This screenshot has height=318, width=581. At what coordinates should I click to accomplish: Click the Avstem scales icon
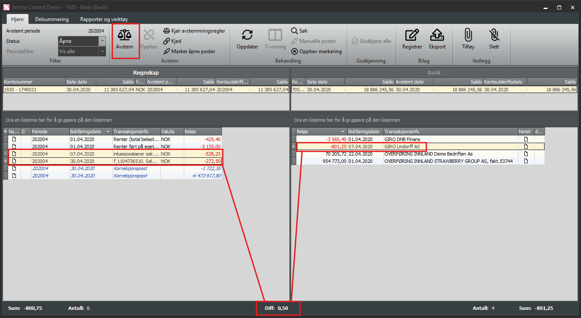coord(125,35)
